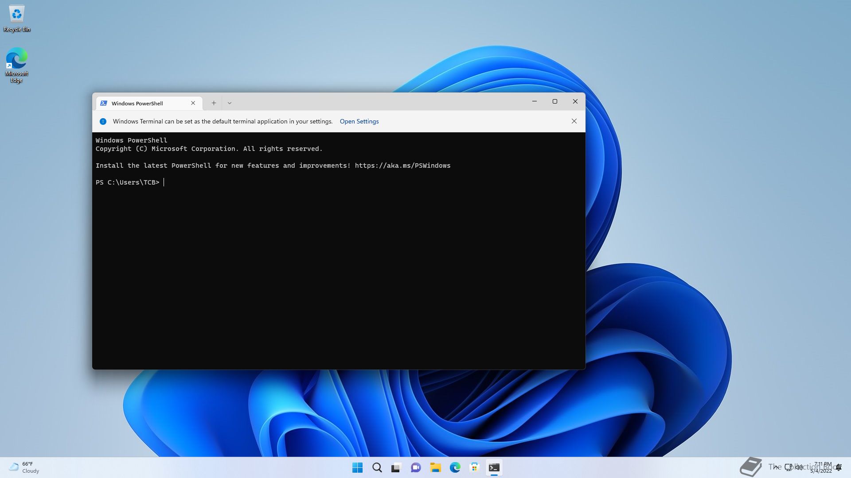Image resolution: width=851 pixels, height=478 pixels.
Task: Open the Windows Start menu
Action: pos(357,467)
